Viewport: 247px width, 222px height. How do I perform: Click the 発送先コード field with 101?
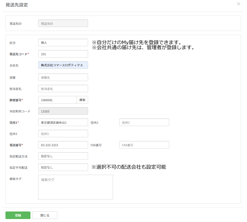coord(63,54)
